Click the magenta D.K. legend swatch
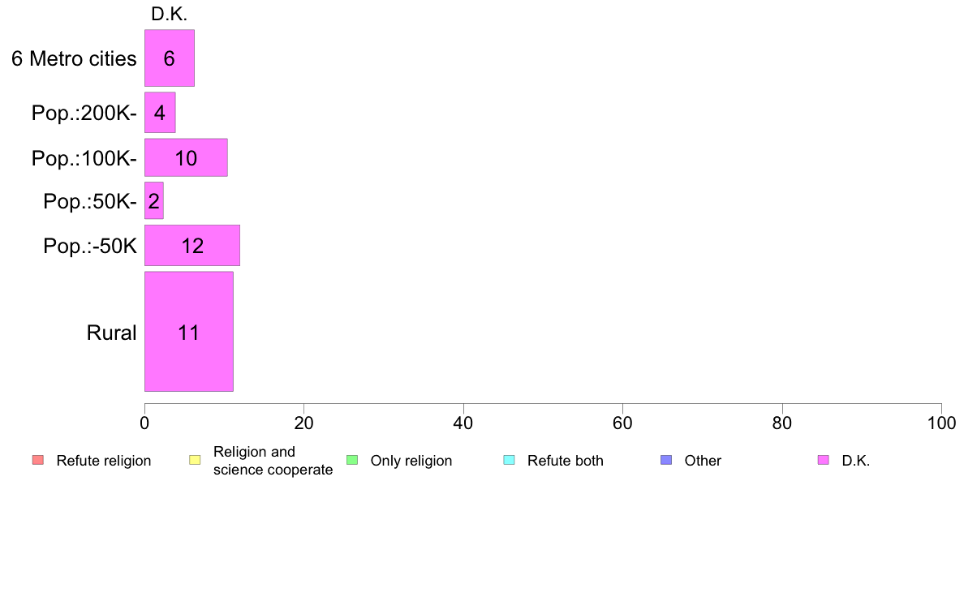964x597 pixels. click(823, 460)
